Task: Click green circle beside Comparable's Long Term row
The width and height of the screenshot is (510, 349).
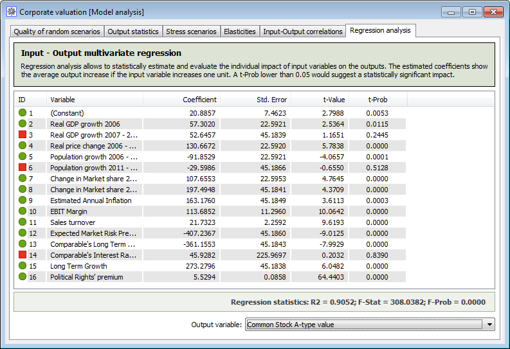Action: click(23, 244)
